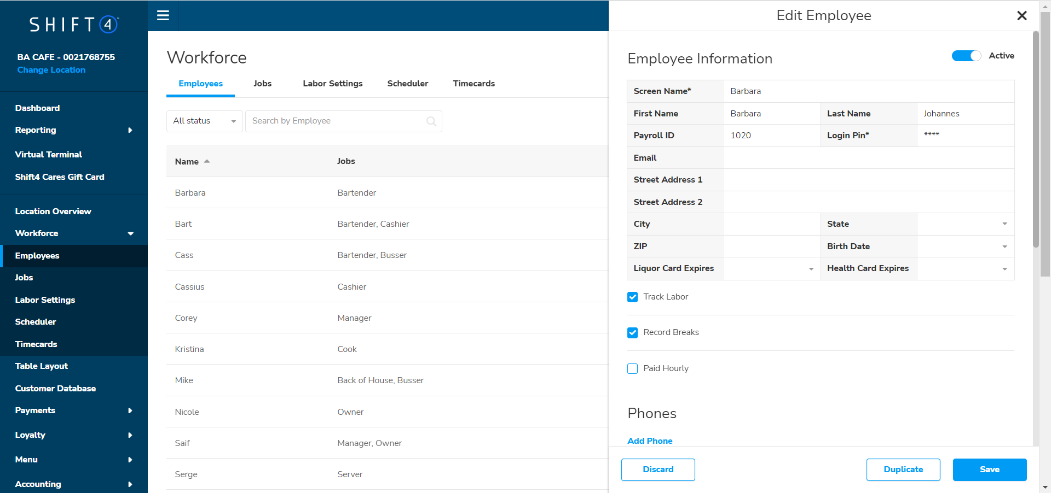The height and width of the screenshot is (493, 1051).
Task: Select the Employees tab
Action: (200, 84)
